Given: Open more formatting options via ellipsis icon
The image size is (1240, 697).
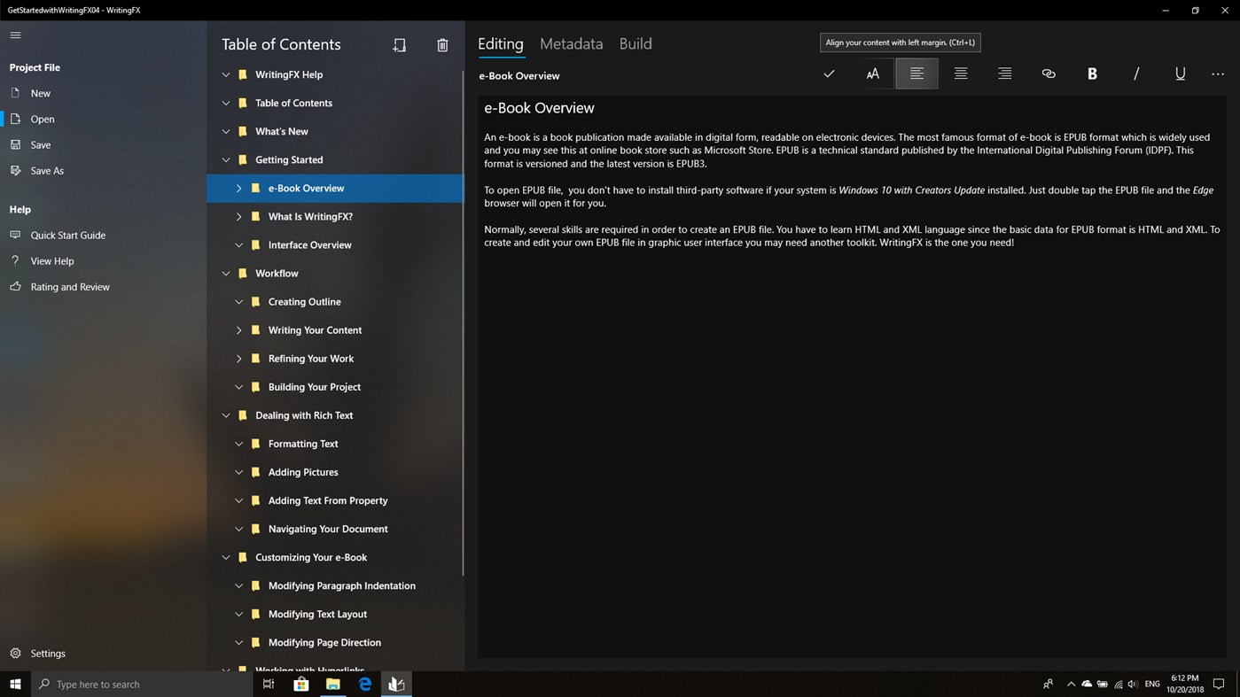Looking at the screenshot, I should (x=1217, y=74).
